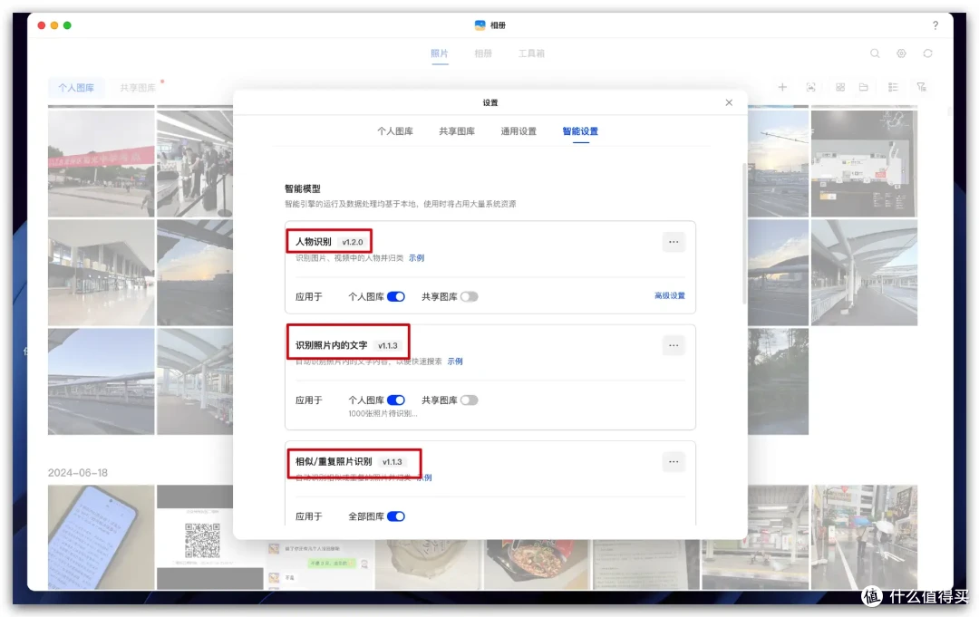Image resolution: width=979 pixels, height=617 pixels.
Task: Open the 示例 link under 人物识别
Action: 416,258
